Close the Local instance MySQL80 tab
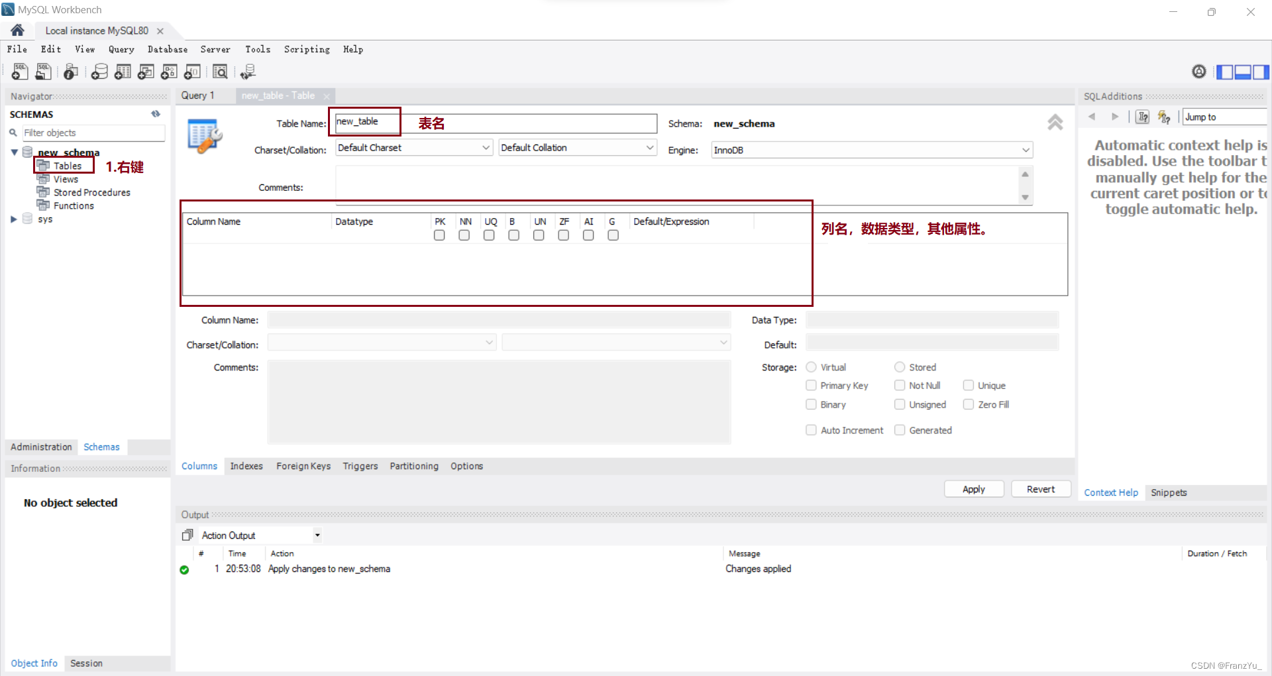The image size is (1272, 676). 160,31
